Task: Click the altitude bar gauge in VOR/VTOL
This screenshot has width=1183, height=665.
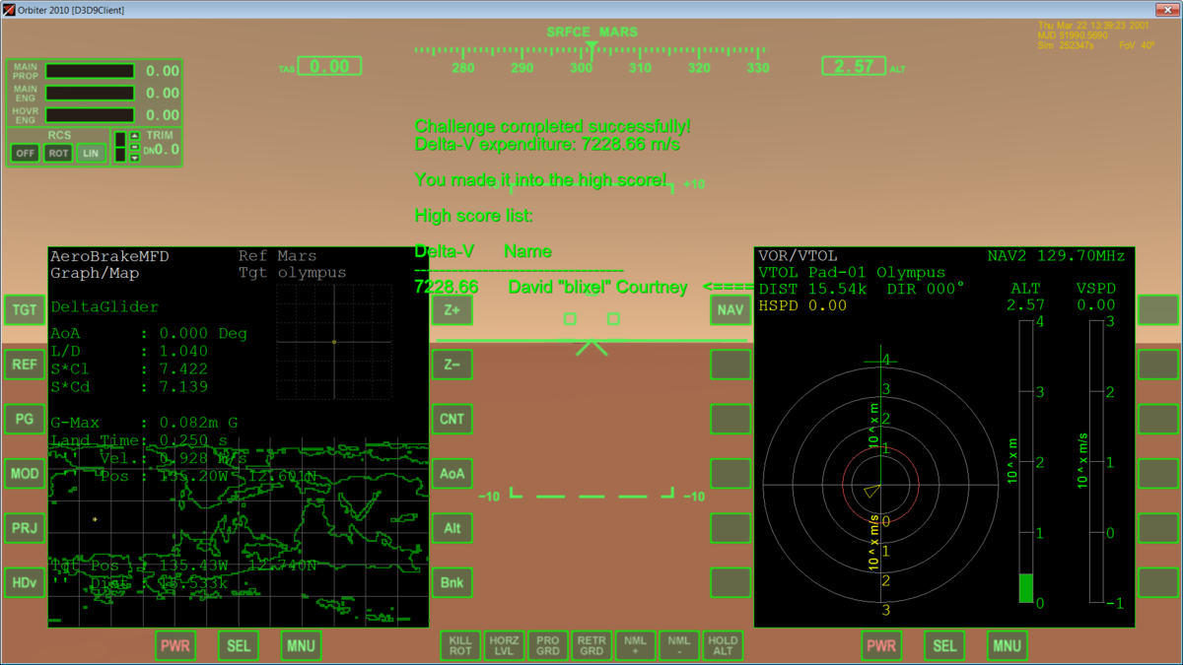Action: [x=1026, y=461]
